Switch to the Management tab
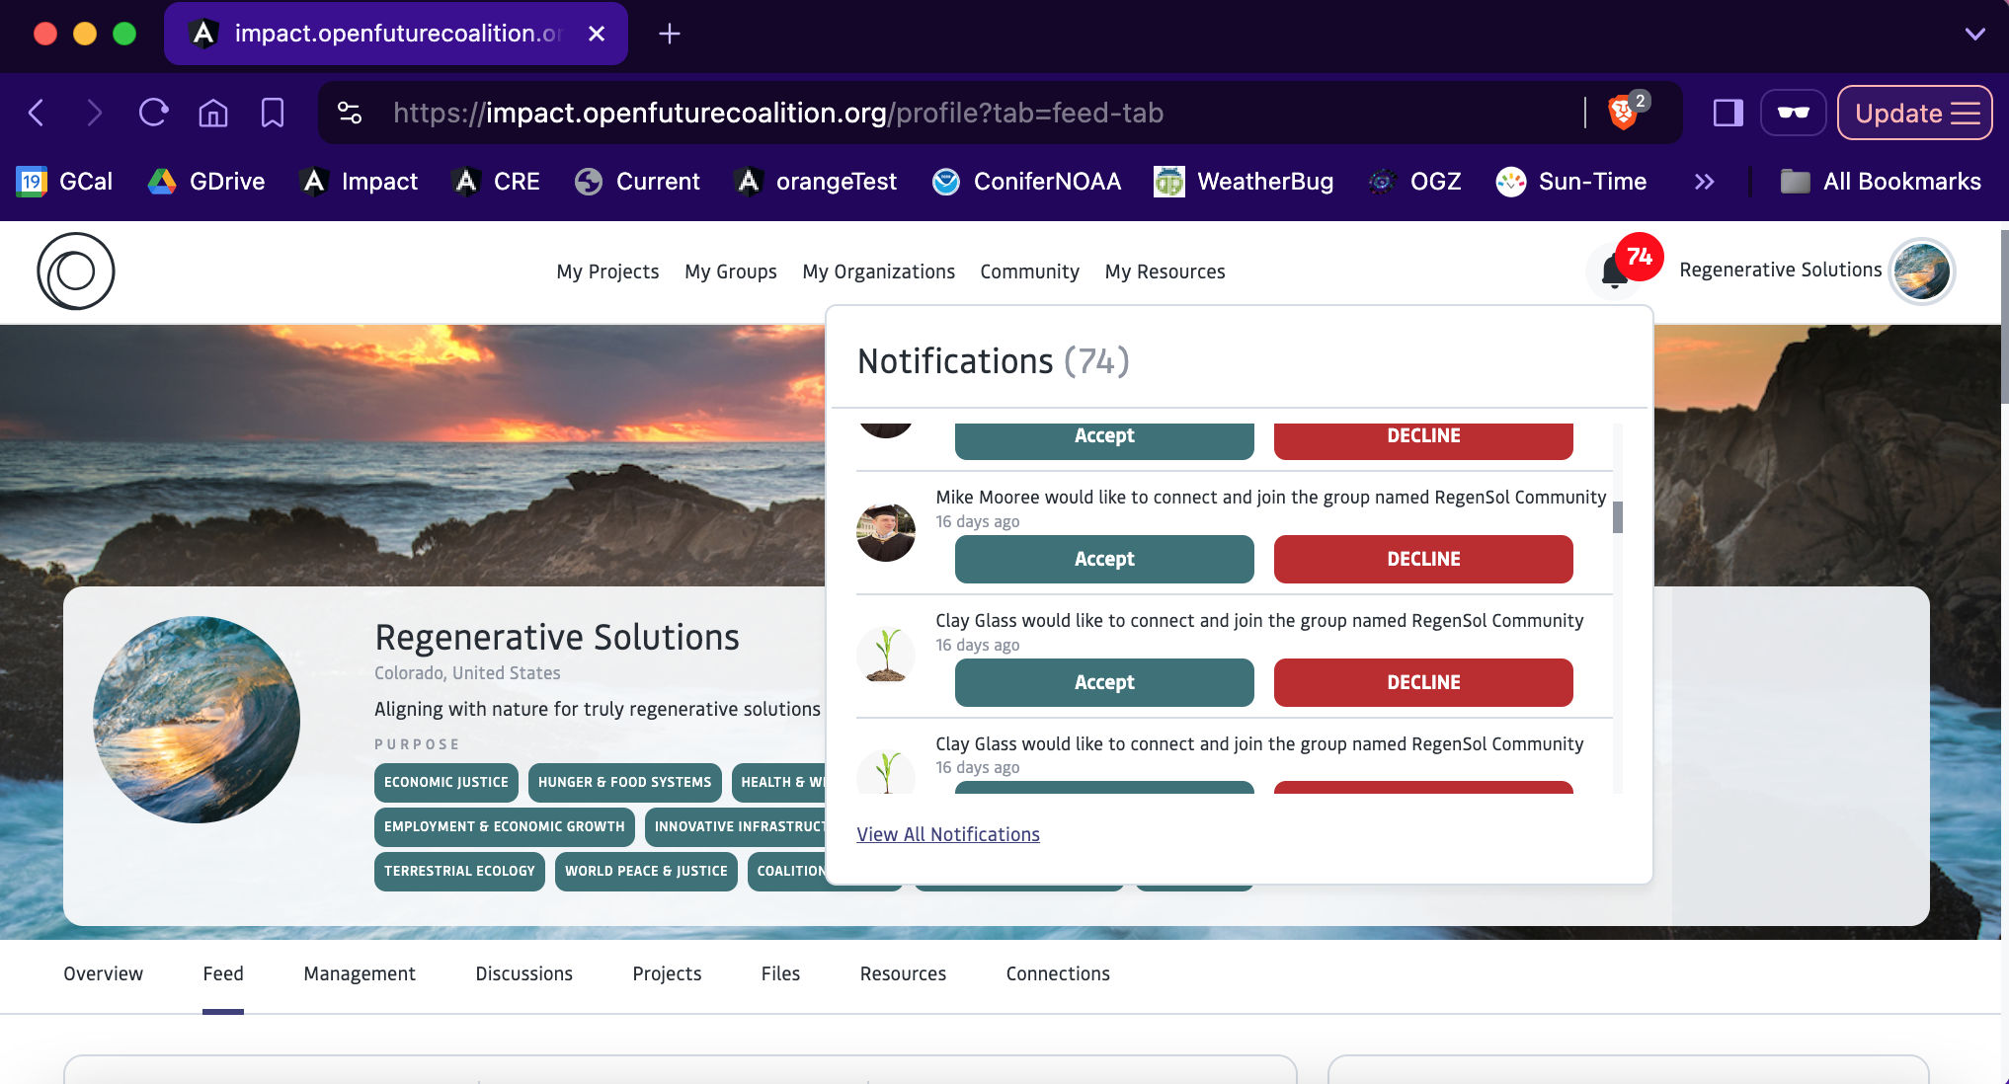 pyautogui.click(x=360, y=973)
